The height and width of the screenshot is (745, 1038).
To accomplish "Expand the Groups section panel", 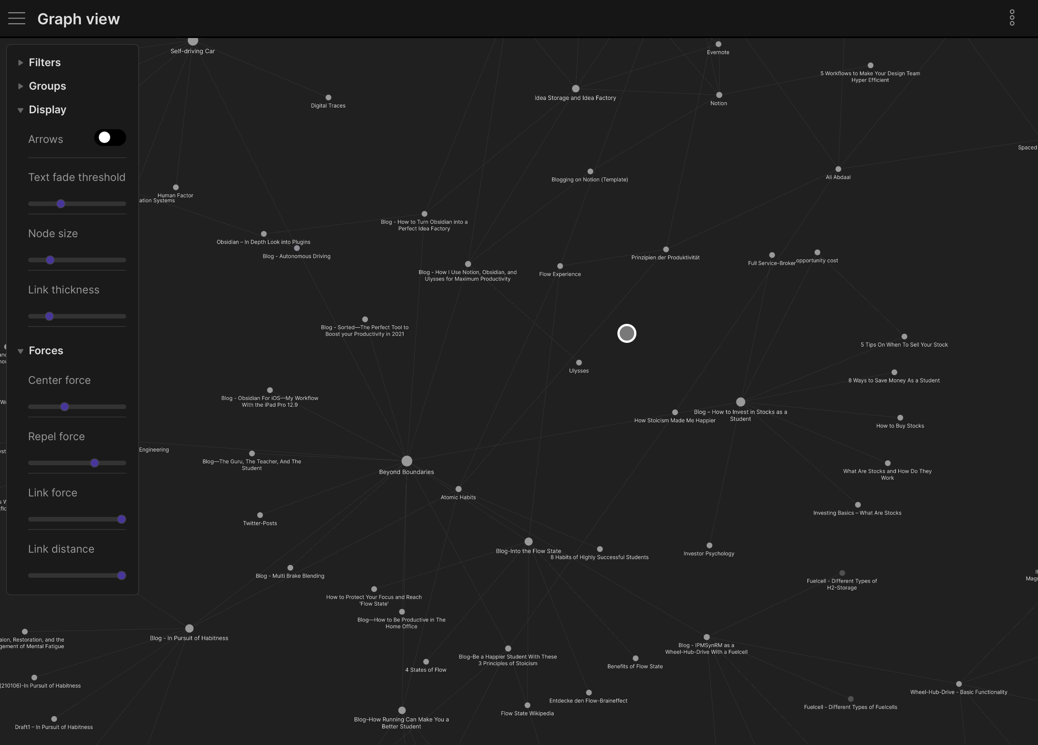I will pyautogui.click(x=47, y=86).
